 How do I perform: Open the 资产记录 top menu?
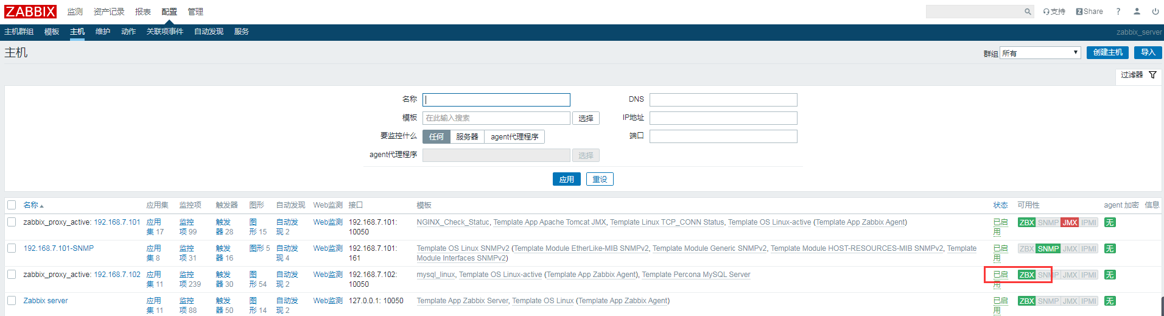coord(109,12)
